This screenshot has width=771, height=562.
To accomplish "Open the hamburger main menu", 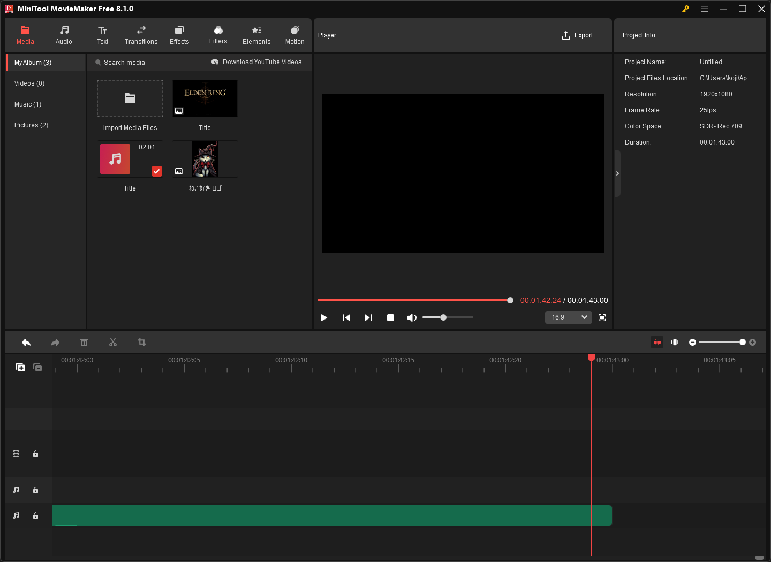I will click(x=704, y=9).
